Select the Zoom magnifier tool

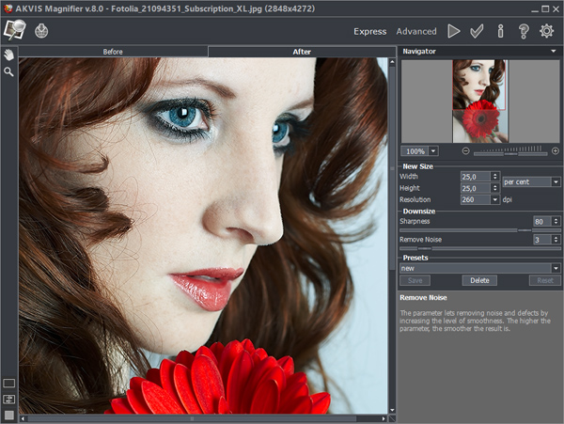(9, 72)
